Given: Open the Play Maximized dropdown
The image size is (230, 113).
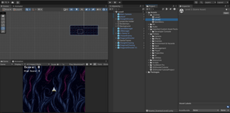Looking at the screenshot, I should coord(77,64).
